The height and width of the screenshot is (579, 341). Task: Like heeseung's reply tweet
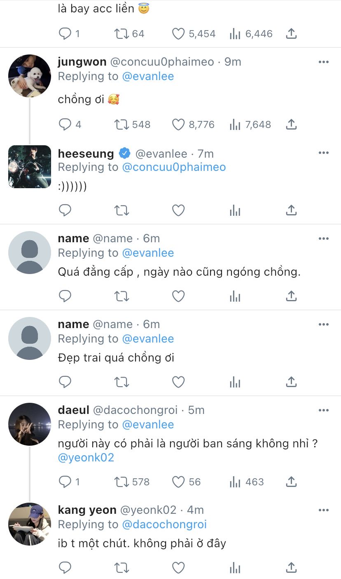point(178,210)
